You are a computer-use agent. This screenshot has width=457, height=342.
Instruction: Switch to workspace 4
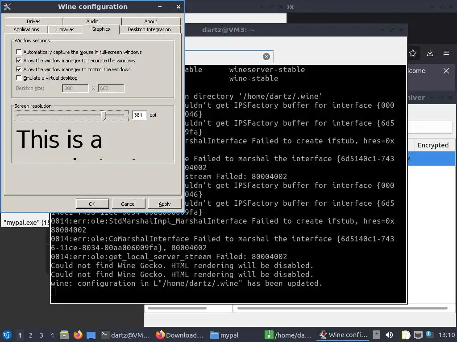[52, 335]
